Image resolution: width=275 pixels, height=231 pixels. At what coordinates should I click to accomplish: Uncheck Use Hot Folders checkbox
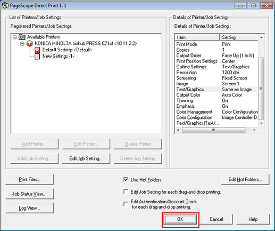[x=126, y=180]
